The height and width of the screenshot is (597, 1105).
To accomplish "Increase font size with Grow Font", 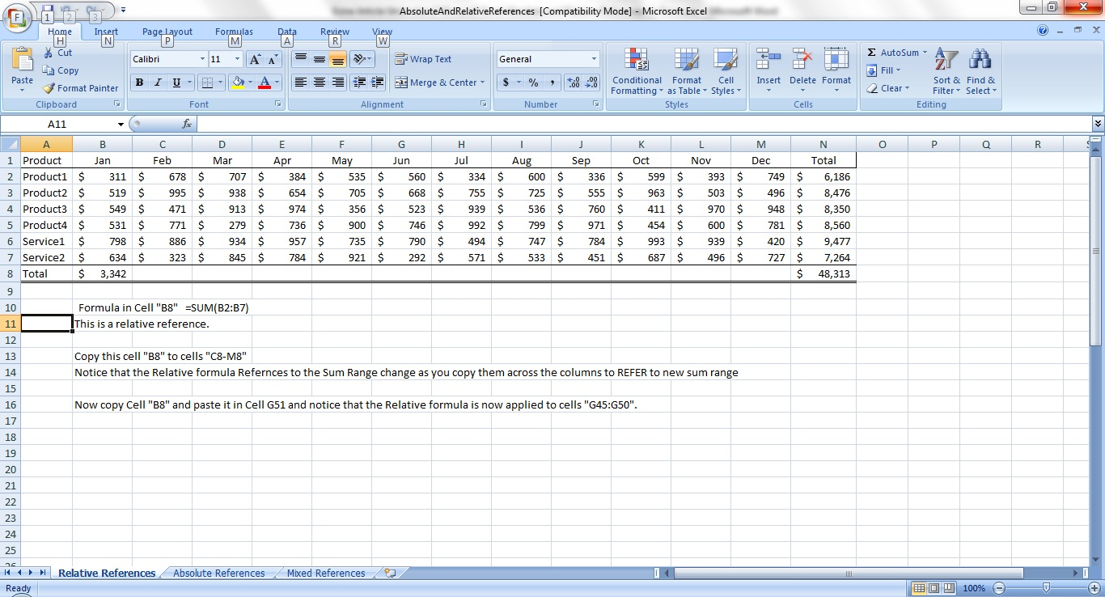I will [x=254, y=59].
